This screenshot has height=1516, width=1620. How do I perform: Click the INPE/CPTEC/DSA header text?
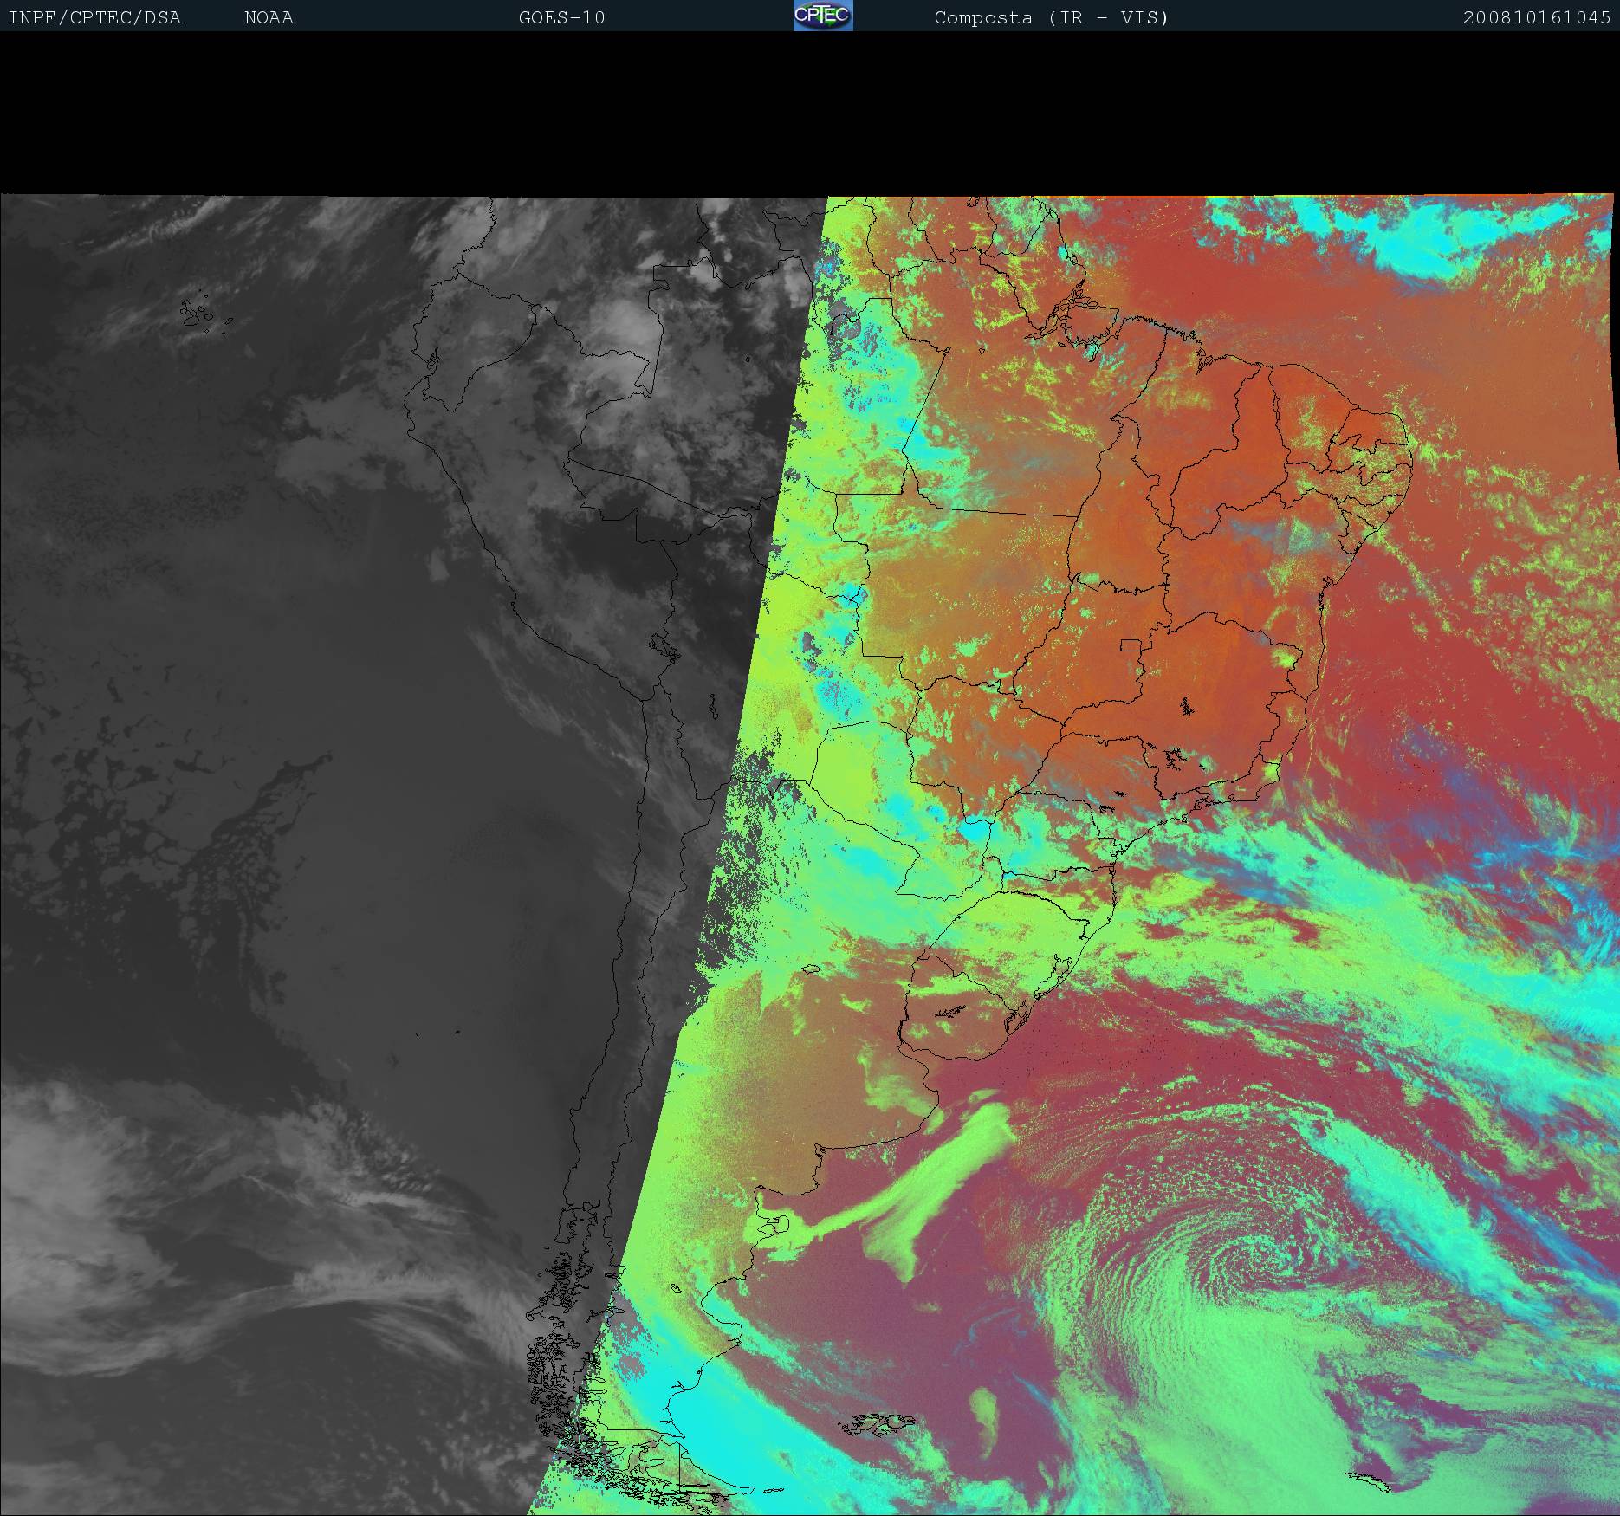[94, 18]
